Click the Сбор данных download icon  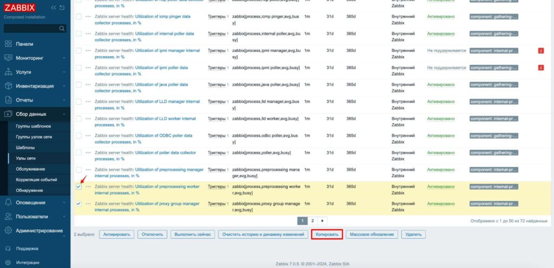(x=9, y=114)
